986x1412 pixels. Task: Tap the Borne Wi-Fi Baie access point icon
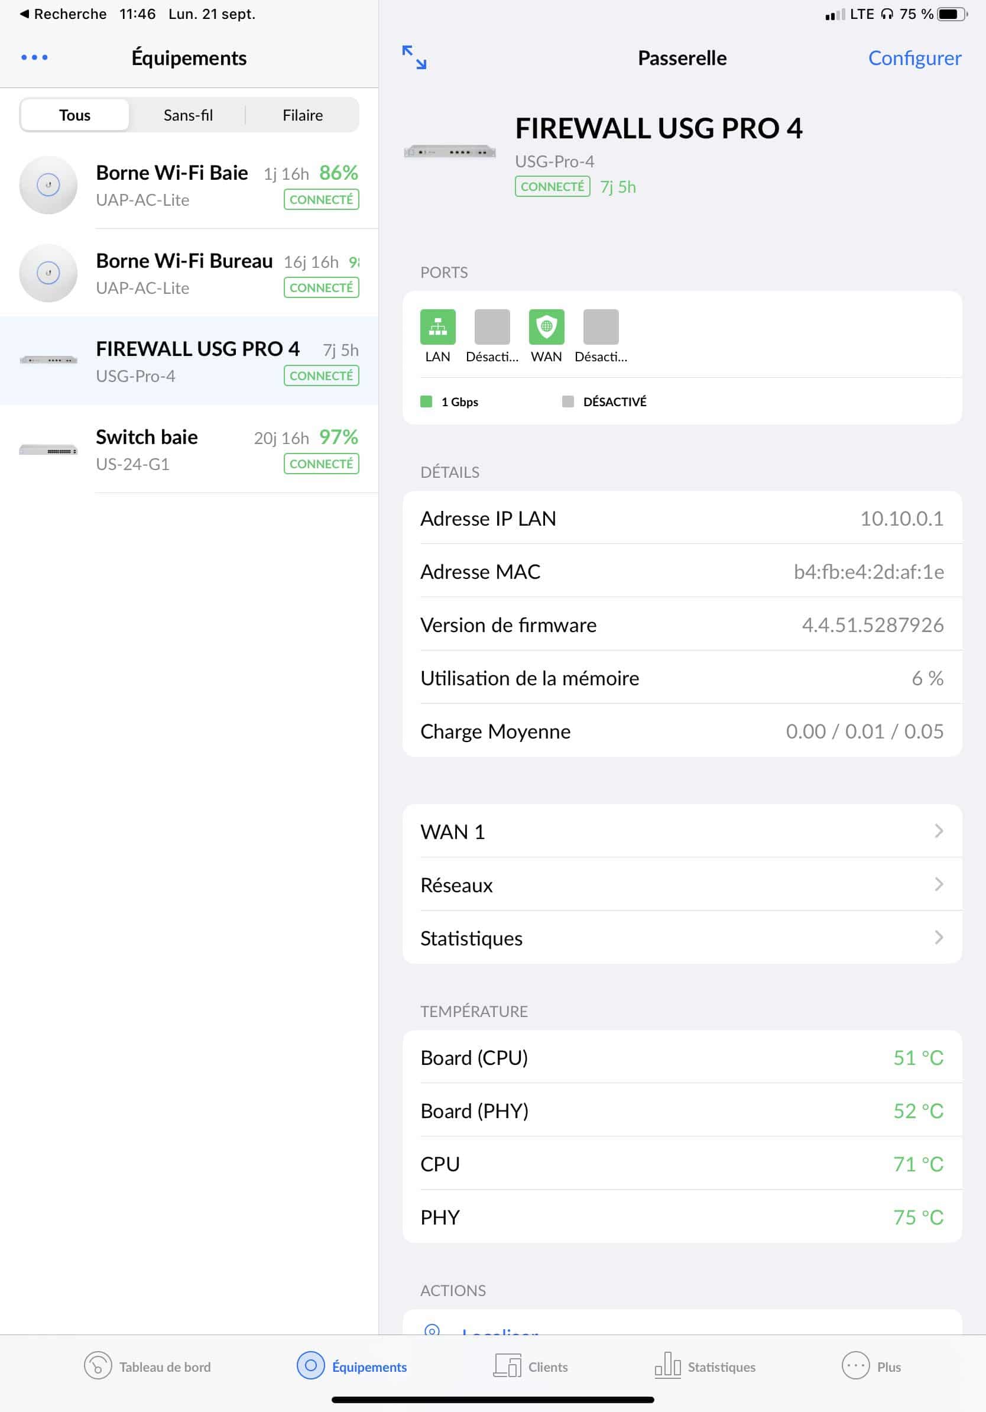[48, 184]
